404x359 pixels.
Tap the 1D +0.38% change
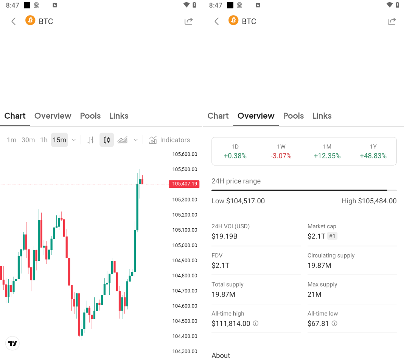pyautogui.click(x=235, y=151)
